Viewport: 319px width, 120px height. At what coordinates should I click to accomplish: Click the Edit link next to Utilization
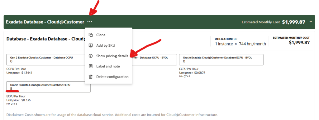235,39
